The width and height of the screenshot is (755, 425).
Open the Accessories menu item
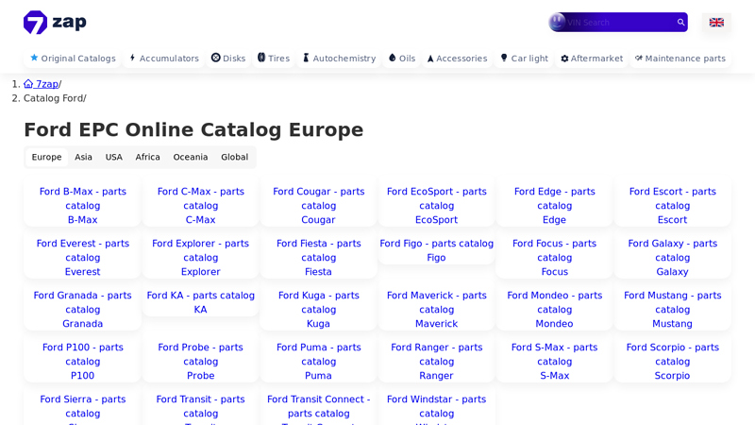pyautogui.click(x=458, y=59)
